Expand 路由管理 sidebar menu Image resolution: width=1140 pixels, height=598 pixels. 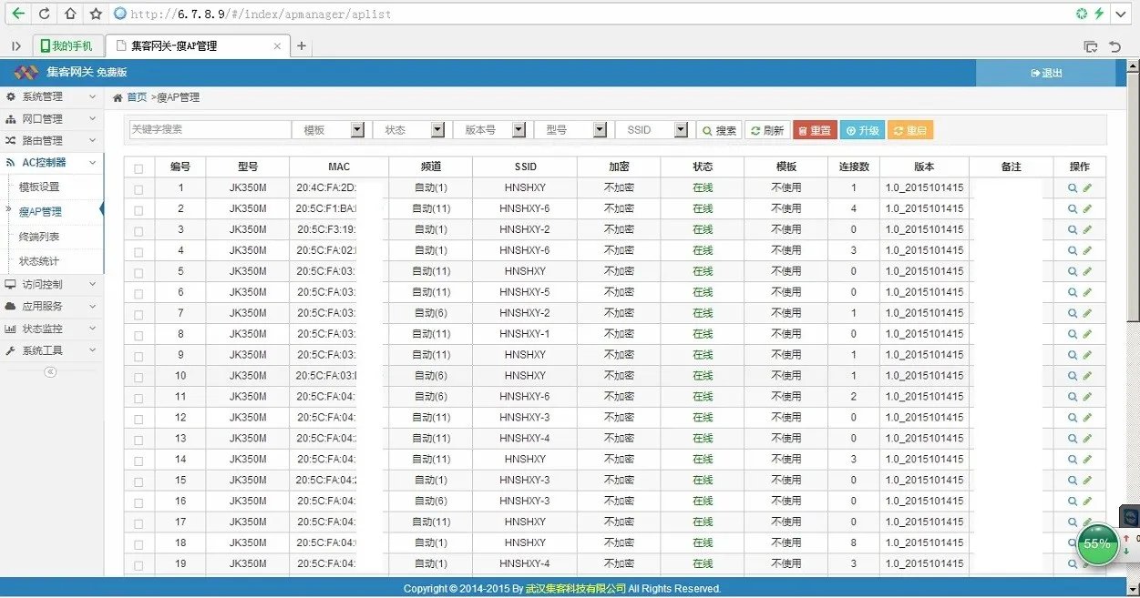(51, 140)
